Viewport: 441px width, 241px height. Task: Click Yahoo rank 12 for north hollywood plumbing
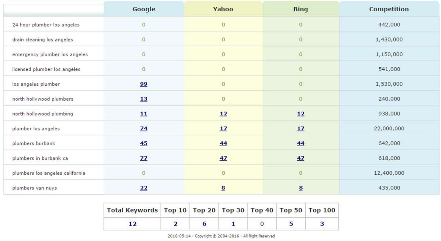point(223,114)
